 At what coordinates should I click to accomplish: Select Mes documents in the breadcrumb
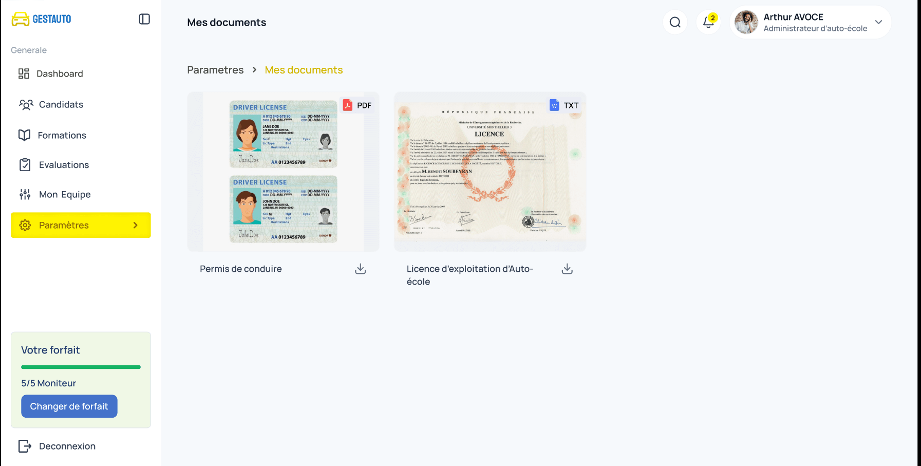coord(304,70)
